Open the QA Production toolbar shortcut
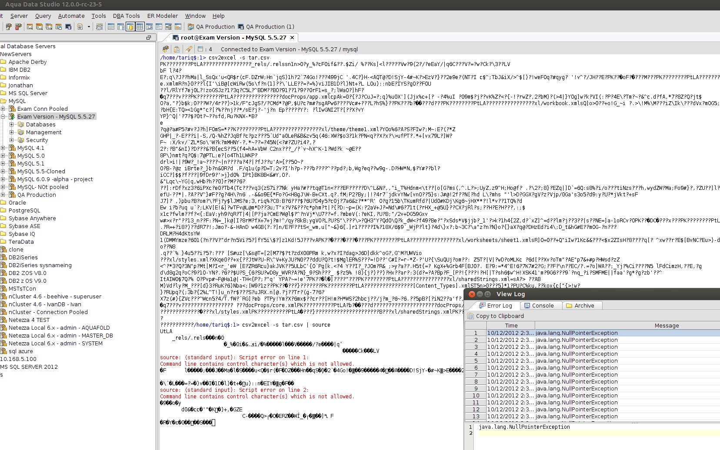The height and width of the screenshot is (450, 720). pyautogui.click(x=211, y=26)
